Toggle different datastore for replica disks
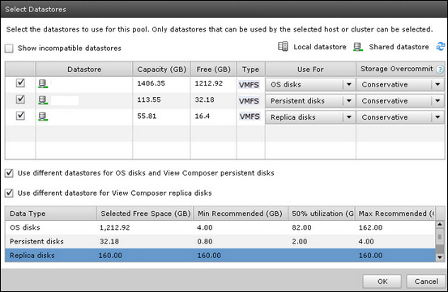Screen dimensions: 448x292 [x=9, y=193]
